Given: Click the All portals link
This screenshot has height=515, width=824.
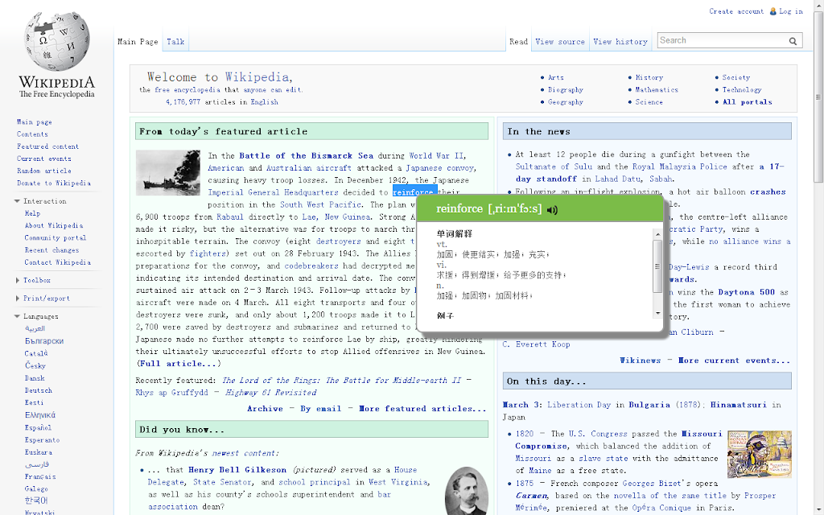Looking at the screenshot, I should pyautogui.click(x=748, y=102).
